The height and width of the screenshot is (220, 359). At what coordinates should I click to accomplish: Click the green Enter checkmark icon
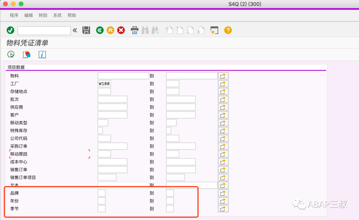[10, 30]
